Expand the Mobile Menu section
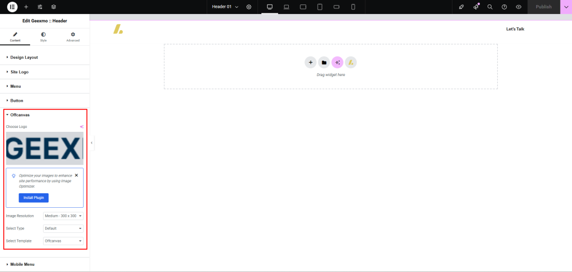The image size is (572, 272). click(x=22, y=264)
